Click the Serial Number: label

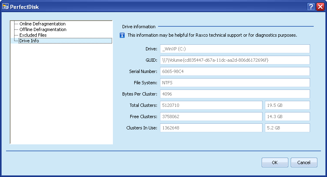click(x=143, y=71)
